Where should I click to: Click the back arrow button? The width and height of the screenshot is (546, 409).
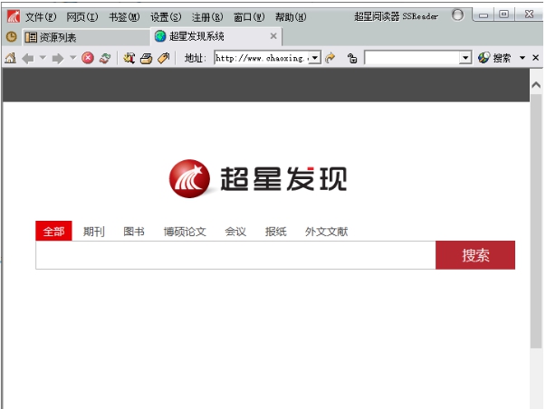coord(28,58)
